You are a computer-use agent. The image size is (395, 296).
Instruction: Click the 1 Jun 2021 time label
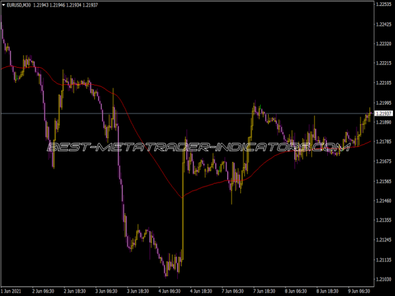coord(13,291)
